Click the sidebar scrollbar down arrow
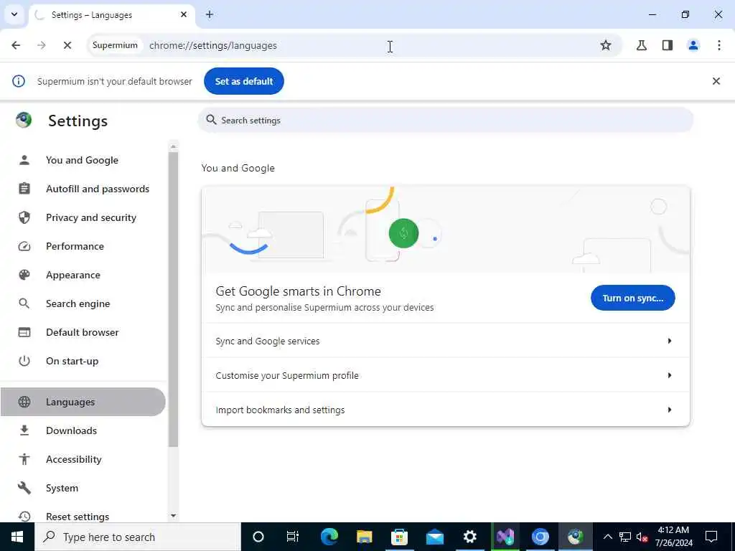735x551 pixels. pos(174,516)
